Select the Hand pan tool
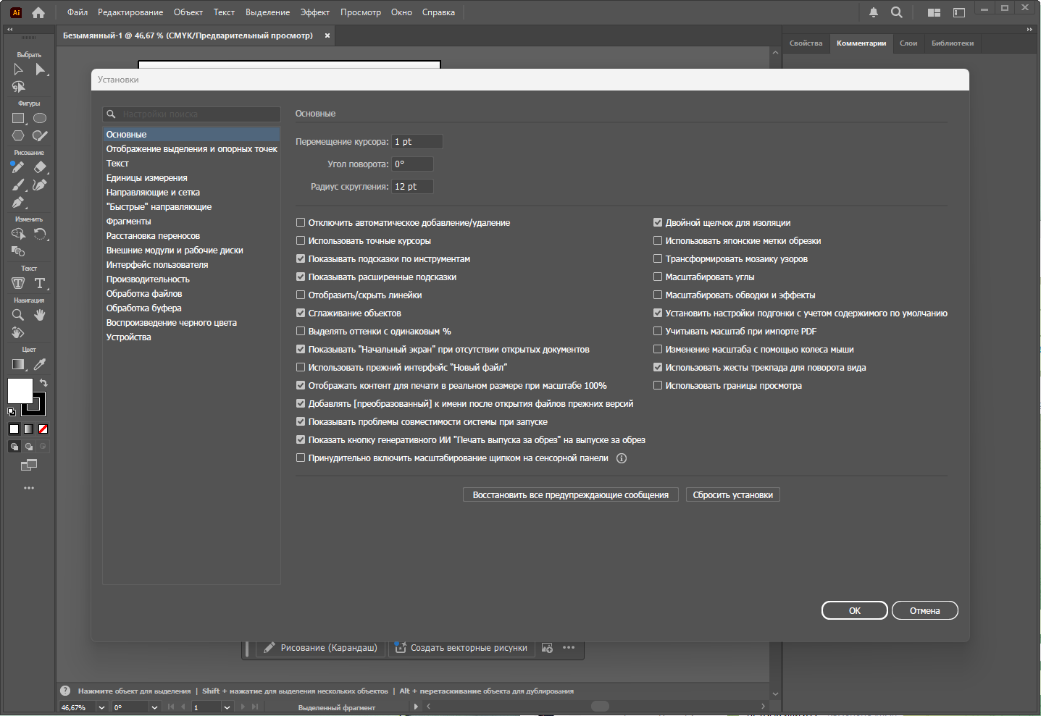1041x716 pixels. pyautogui.click(x=40, y=315)
